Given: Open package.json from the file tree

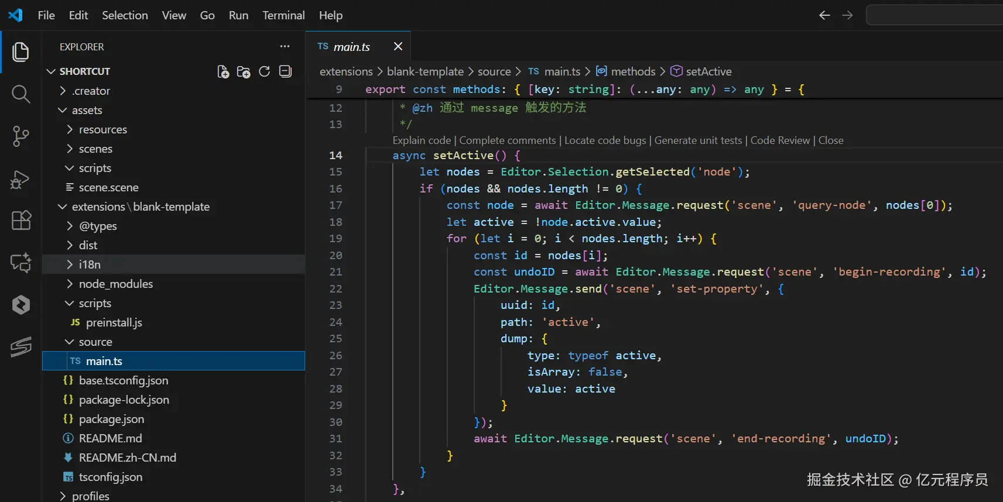Looking at the screenshot, I should coord(111,419).
